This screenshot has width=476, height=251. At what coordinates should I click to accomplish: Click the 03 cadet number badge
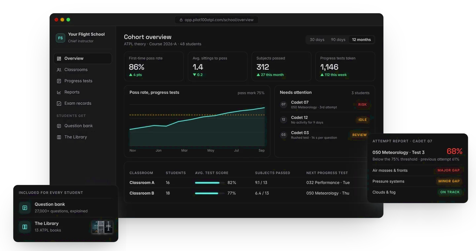283,135
